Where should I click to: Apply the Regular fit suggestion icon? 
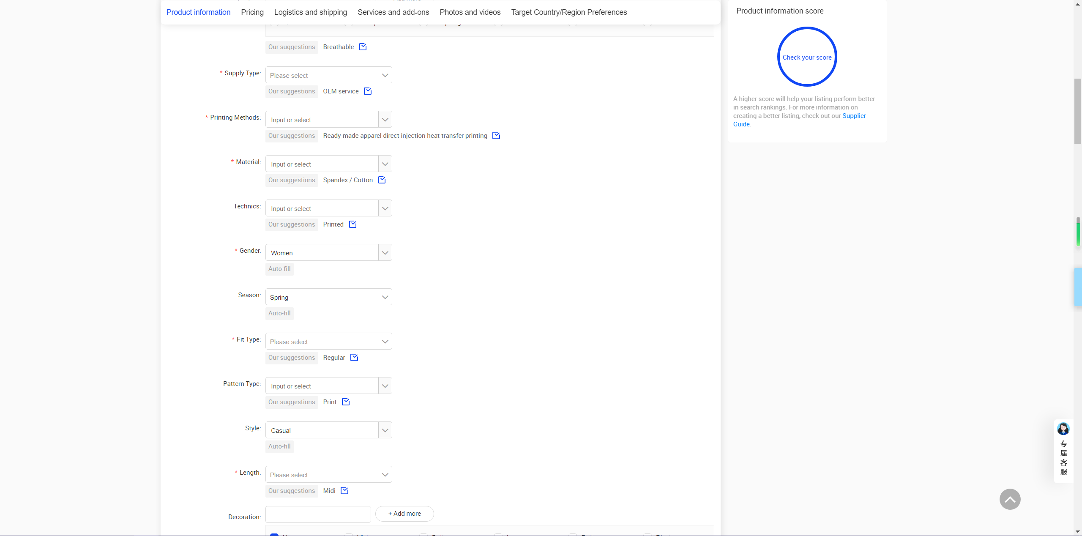click(x=354, y=358)
